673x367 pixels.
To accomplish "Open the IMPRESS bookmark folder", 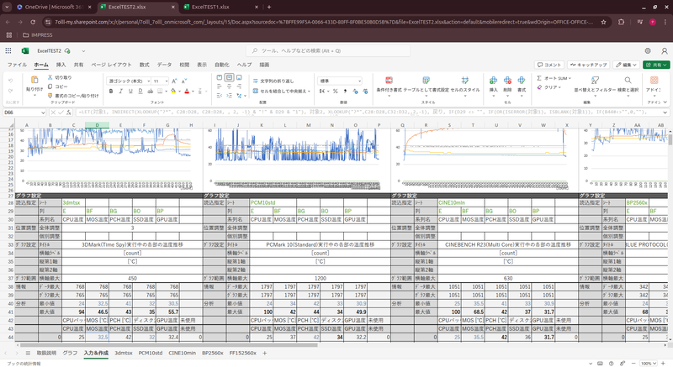I will tap(38, 35).
